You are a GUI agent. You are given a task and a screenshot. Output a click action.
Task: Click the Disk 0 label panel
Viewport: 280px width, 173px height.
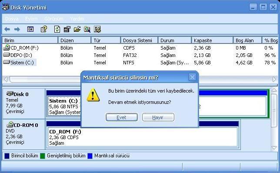[x=24, y=103]
